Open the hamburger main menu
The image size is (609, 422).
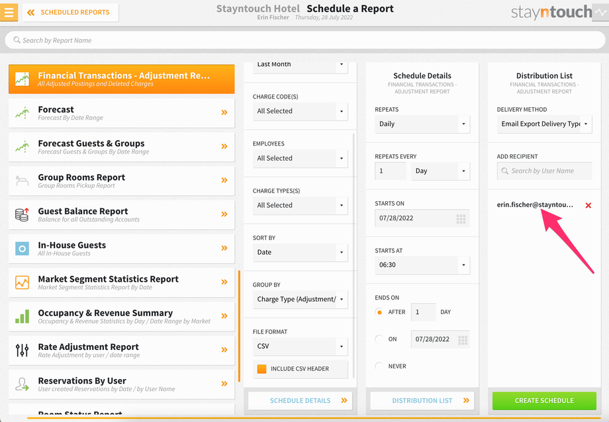(9, 12)
